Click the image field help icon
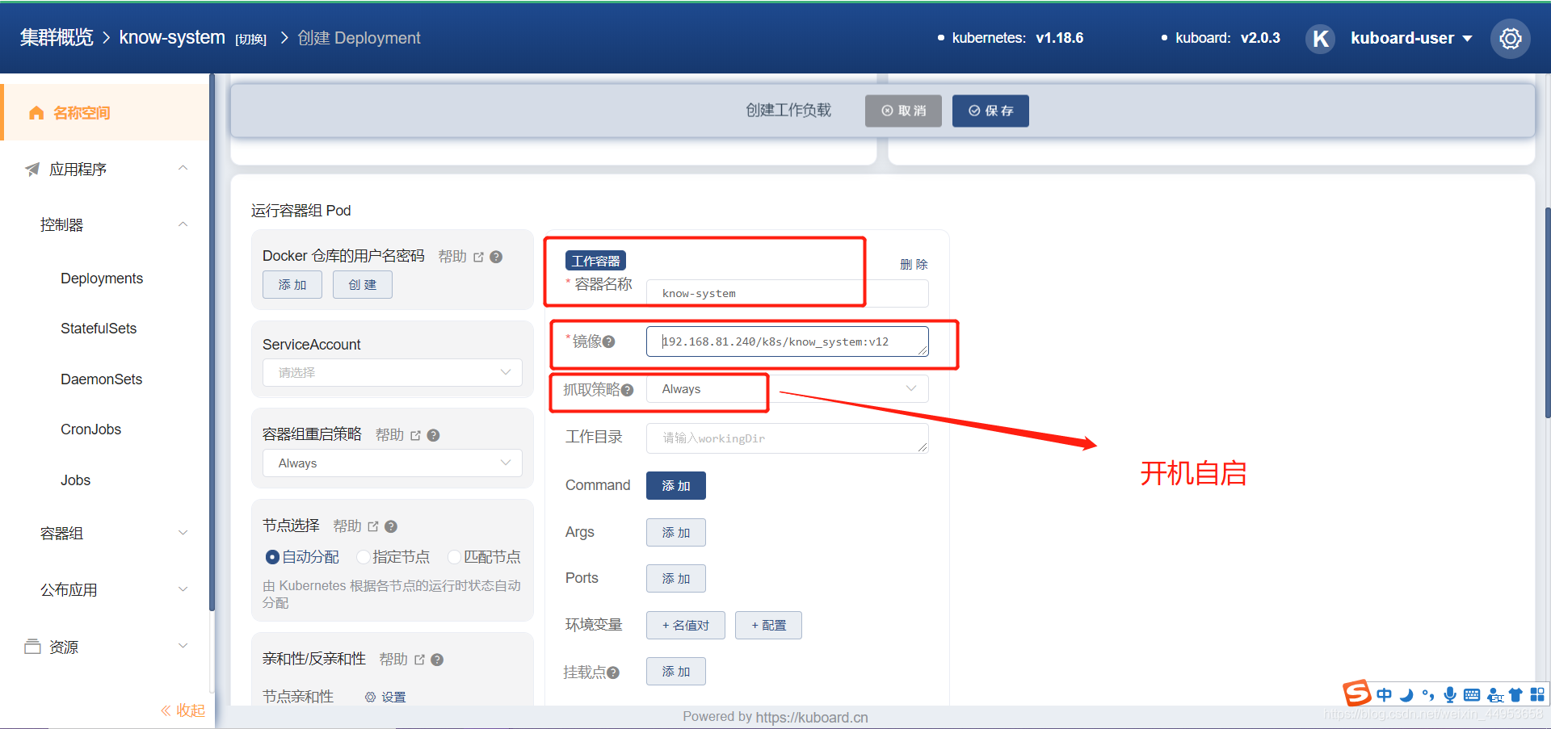This screenshot has height=729, width=1551. tap(609, 341)
